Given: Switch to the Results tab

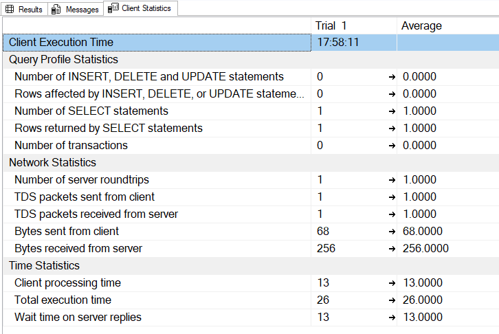Looking at the screenshot, I should tap(24, 9).
